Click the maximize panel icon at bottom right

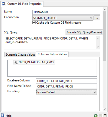105,116
